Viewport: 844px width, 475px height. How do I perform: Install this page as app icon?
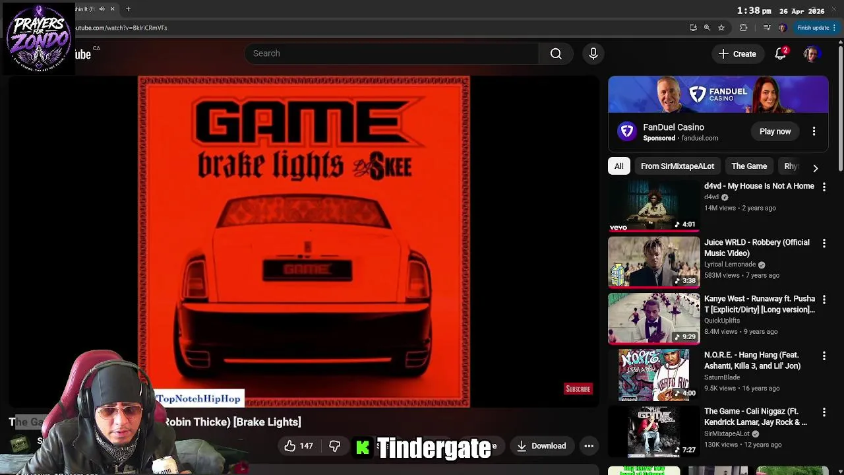coord(693,28)
